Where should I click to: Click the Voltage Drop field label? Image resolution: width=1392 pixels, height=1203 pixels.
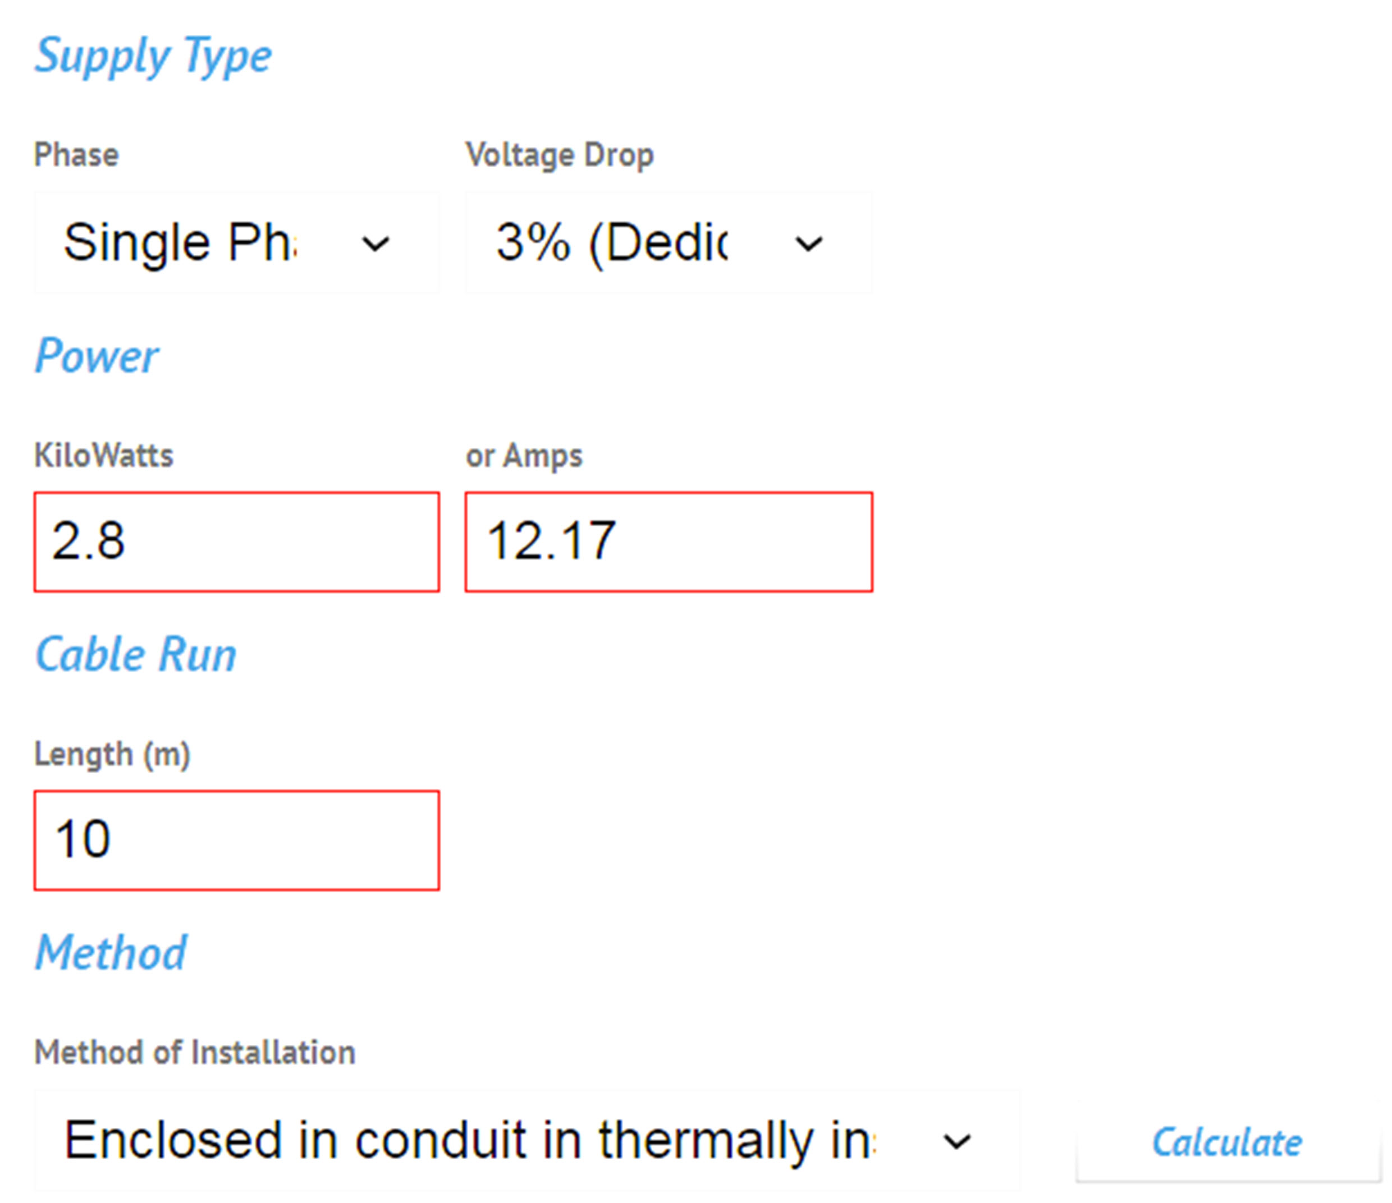click(560, 155)
